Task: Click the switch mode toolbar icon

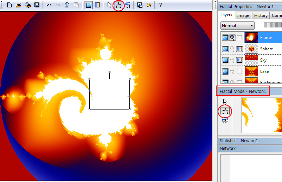Action: tap(128, 5)
